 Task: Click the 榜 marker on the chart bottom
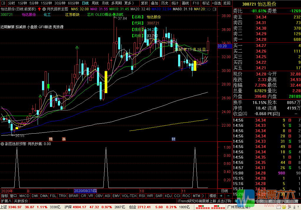(x=51, y=139)
